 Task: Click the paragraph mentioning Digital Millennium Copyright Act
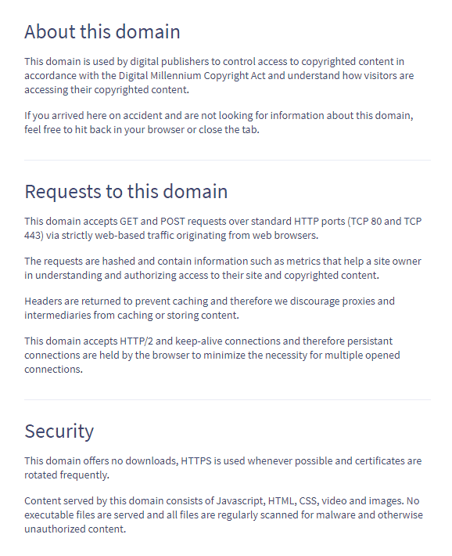219,75
